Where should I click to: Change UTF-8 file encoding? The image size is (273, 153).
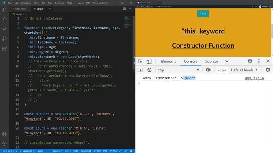(x=67, y=151)
